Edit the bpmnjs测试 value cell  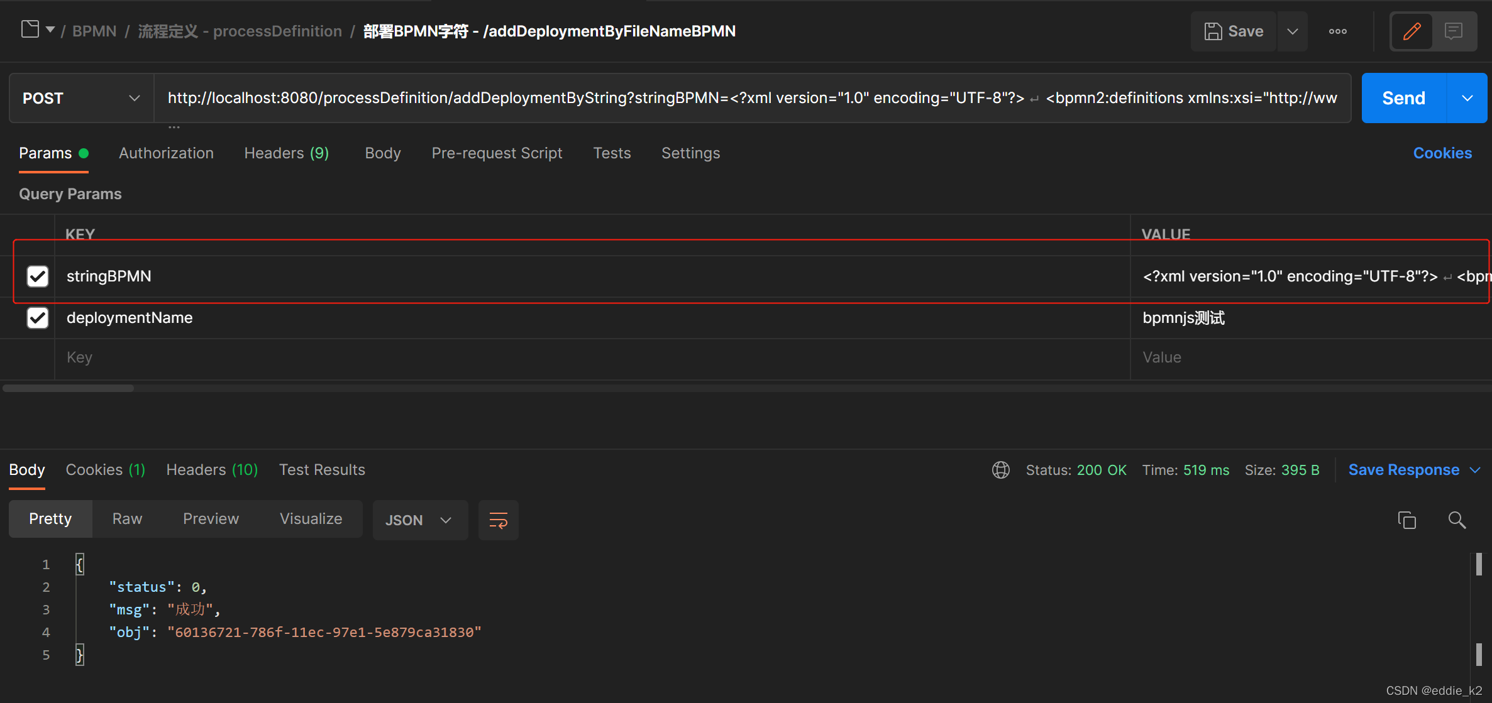point(1311,318)
